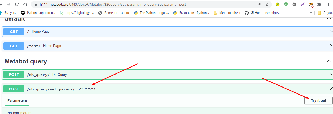The width and height of the screenshot is (333, 114).
Task: Collapse the Metabot query section chevron
Action: (329, 61)
